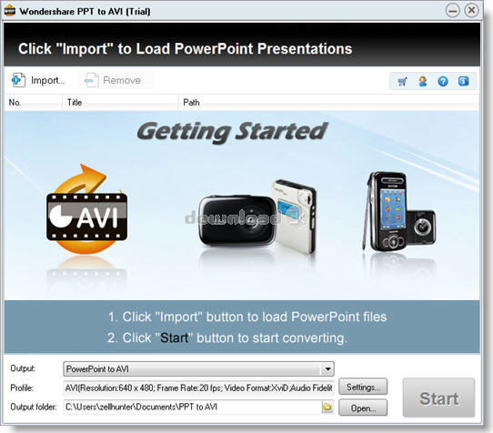Minimize the Wondershare PPT to AVI window
493x433 pixels.
coord(452,11)
